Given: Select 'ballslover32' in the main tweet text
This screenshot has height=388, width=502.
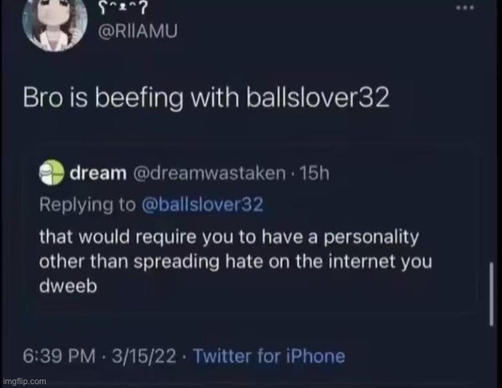Looking at the screenshot, I should click(x=318, y=98).
